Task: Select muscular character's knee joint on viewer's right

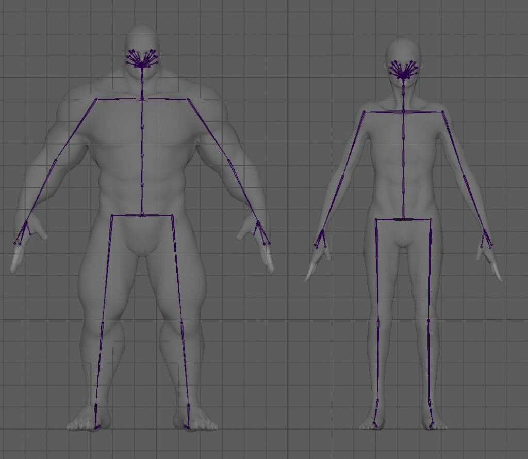Action: click(x=182, y=323)
